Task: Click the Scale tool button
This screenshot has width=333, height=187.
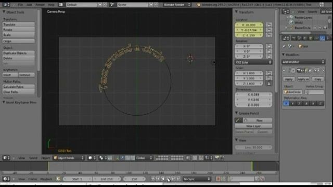Action: pos(19,35)
